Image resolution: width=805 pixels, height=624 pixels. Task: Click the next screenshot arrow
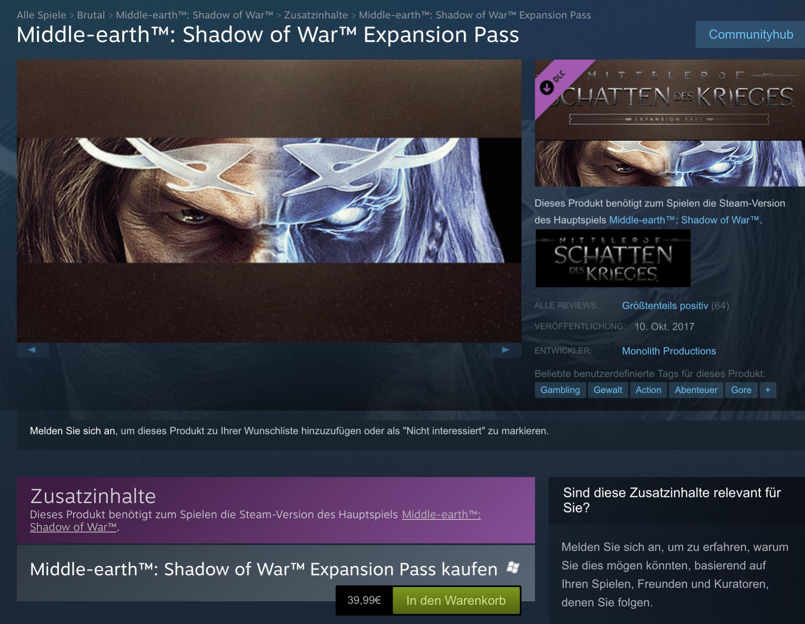tap(505, 350)
